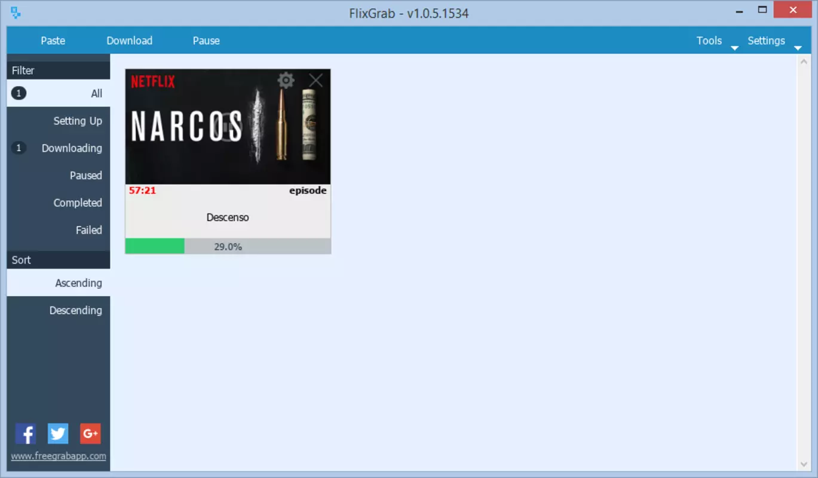Open the Settings menu
Viewport: 818px width, 478px height.
pyautogui.click(x=766, y=41)
